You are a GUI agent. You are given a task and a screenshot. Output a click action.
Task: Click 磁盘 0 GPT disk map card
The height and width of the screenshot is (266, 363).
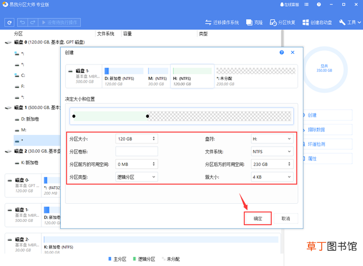23,186
